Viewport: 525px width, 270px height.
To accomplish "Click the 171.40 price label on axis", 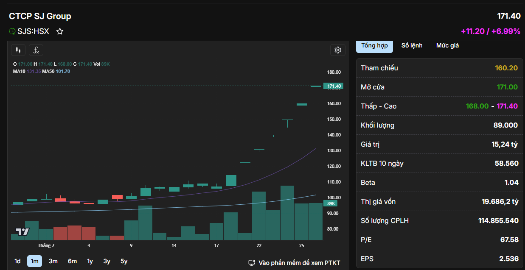I will (x=334, y=86).
